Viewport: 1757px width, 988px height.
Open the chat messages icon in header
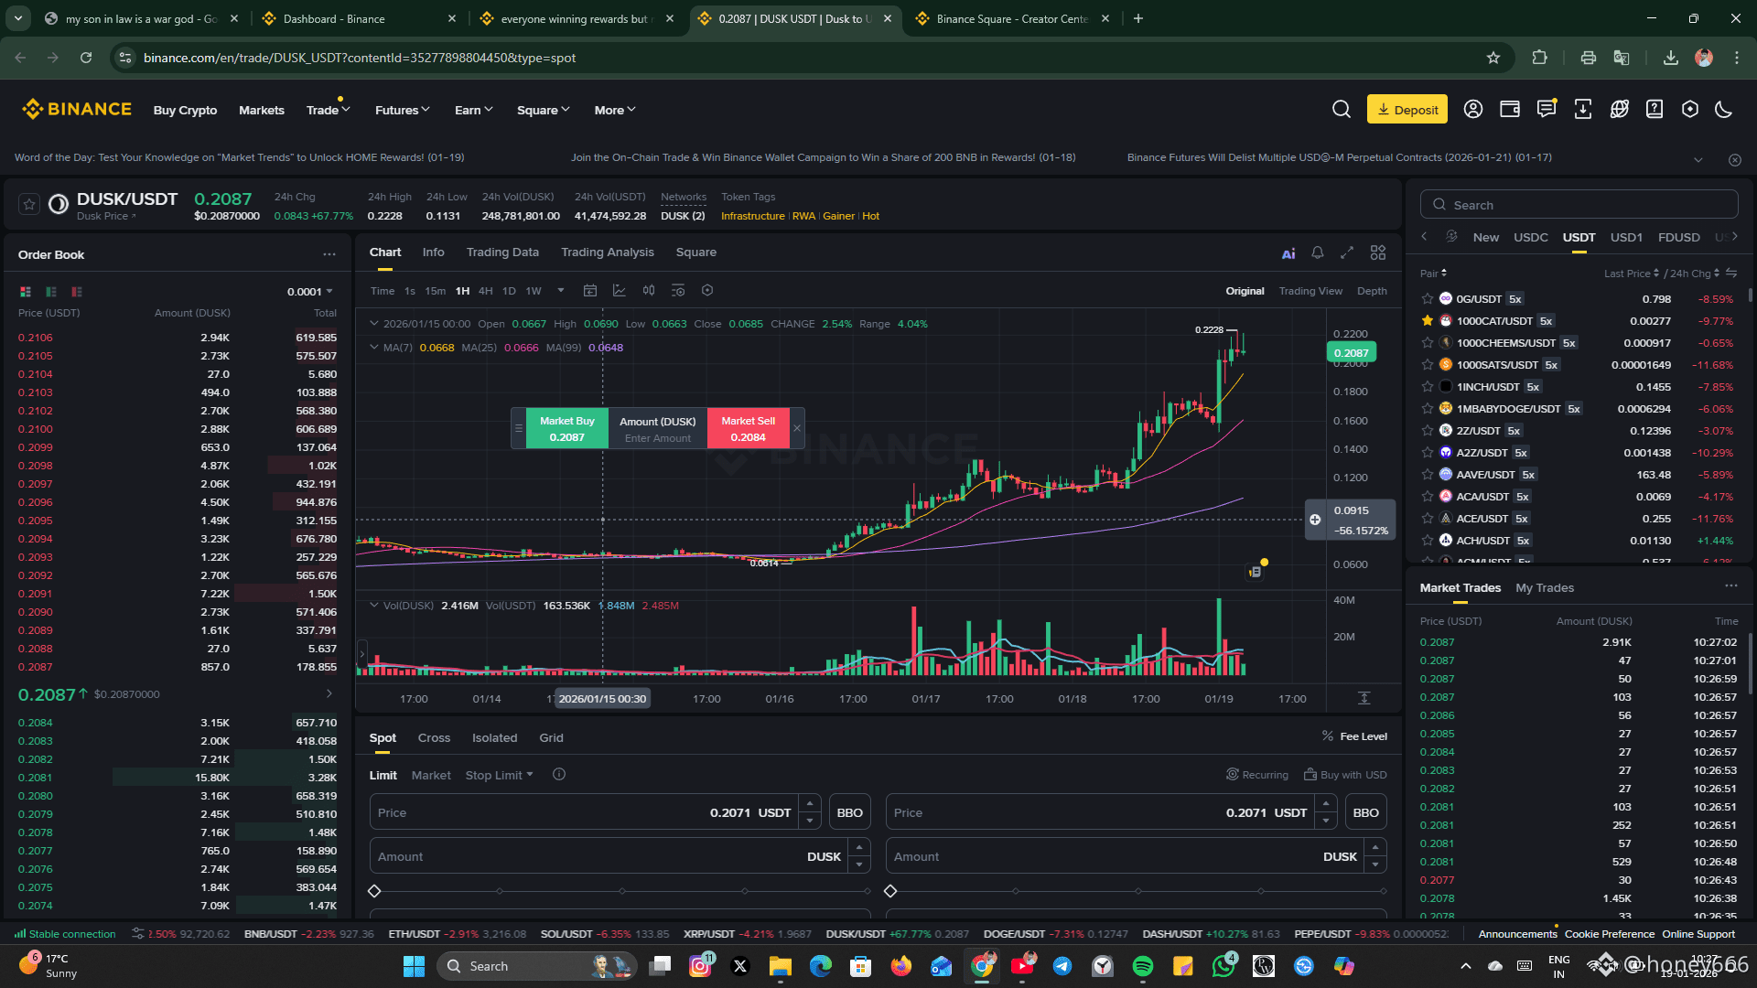1547,110
